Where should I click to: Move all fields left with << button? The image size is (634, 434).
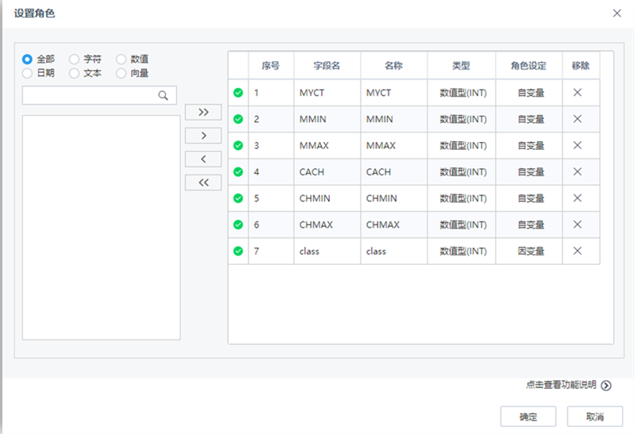[x=203, y=183]
